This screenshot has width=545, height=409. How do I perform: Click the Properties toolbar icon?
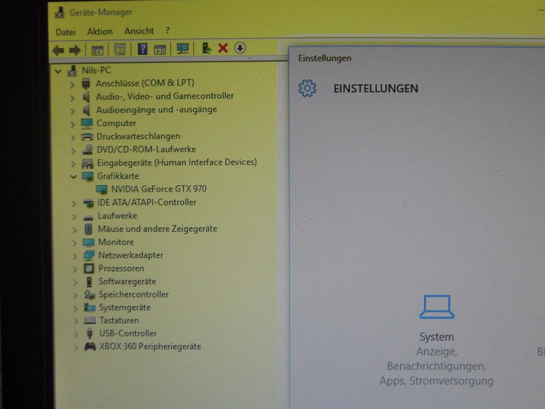[x=120, y=50]
